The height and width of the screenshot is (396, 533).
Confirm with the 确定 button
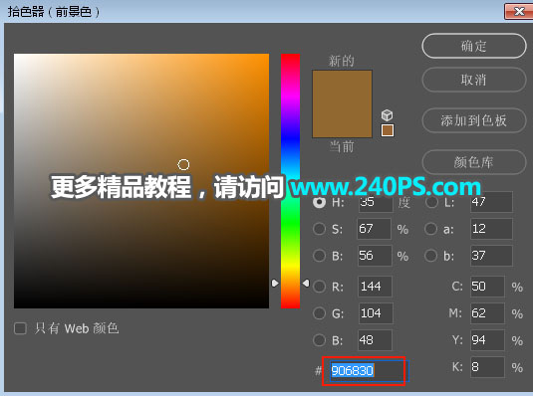tap(474, 46)
